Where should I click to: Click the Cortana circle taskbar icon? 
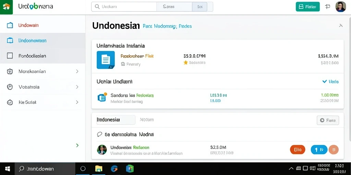[x=83, y=169]
